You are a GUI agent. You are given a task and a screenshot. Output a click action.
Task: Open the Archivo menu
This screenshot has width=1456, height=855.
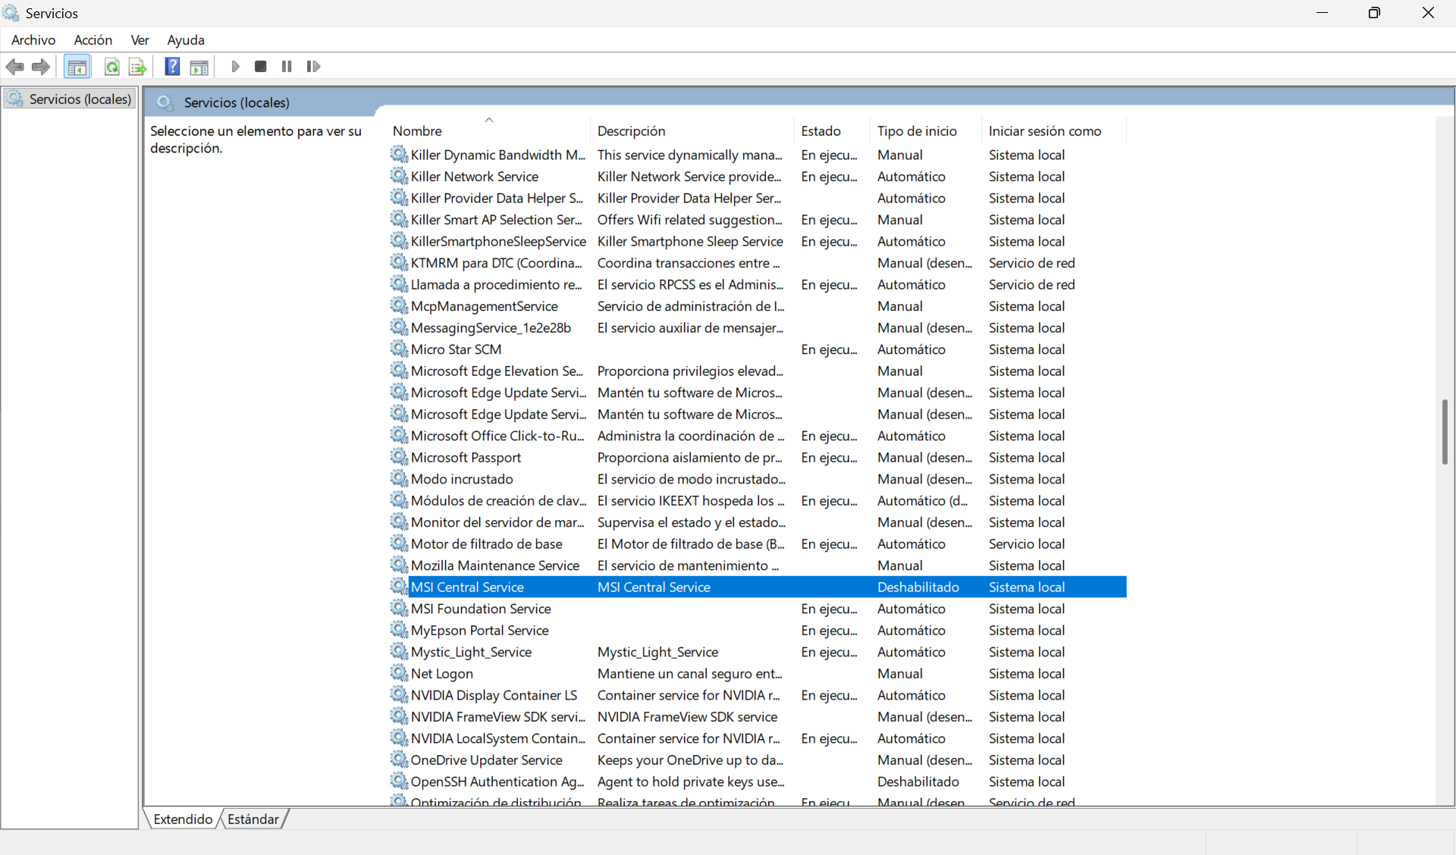33,40
